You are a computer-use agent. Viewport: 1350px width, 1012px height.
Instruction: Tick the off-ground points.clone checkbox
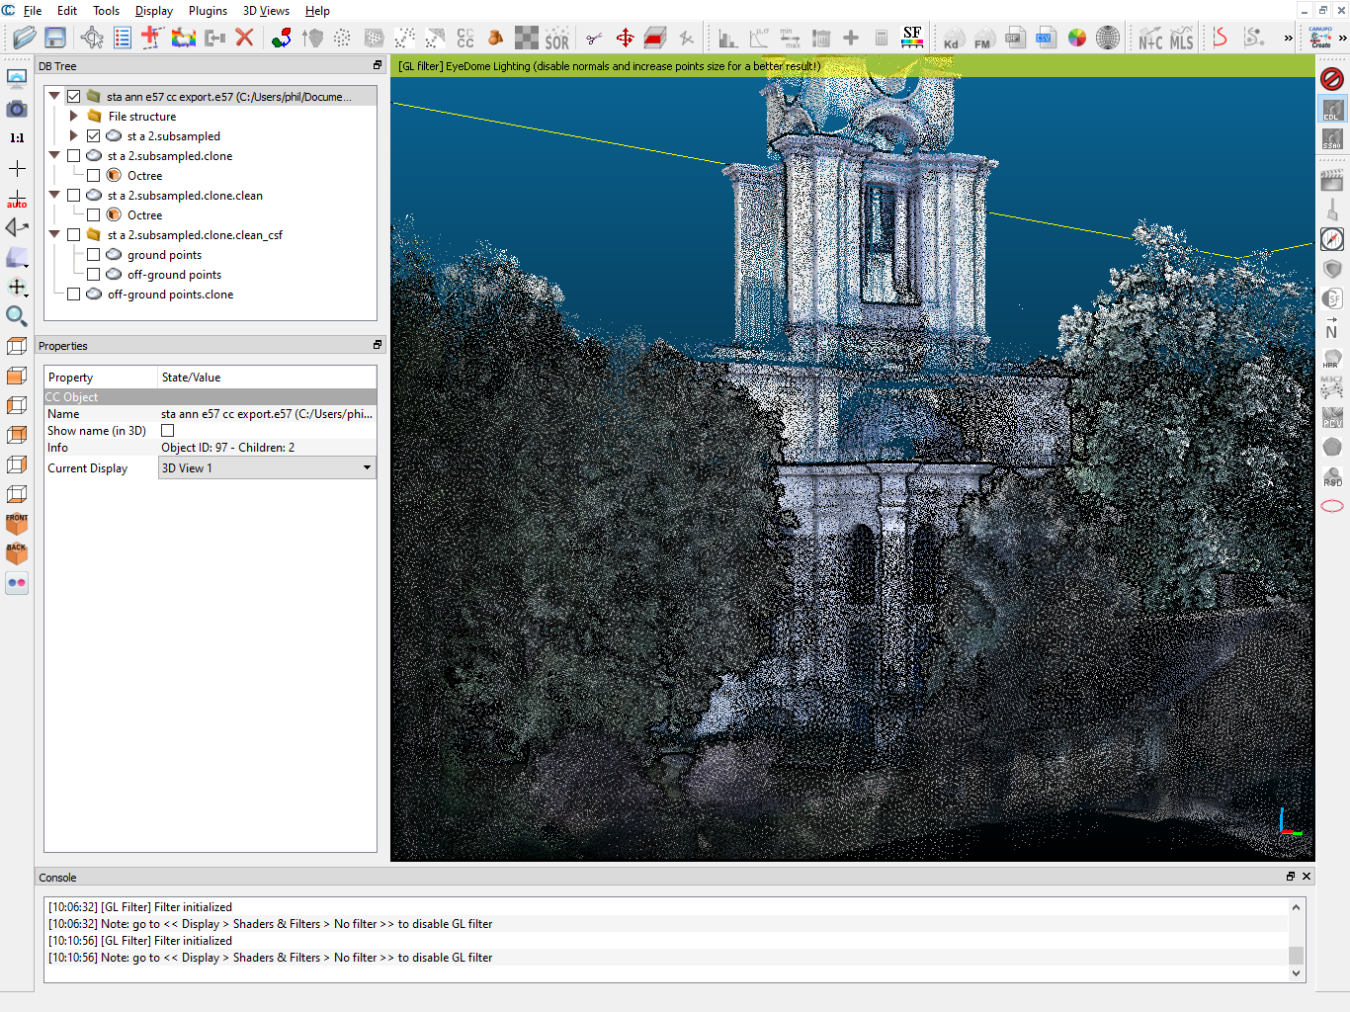coord(74,295)
